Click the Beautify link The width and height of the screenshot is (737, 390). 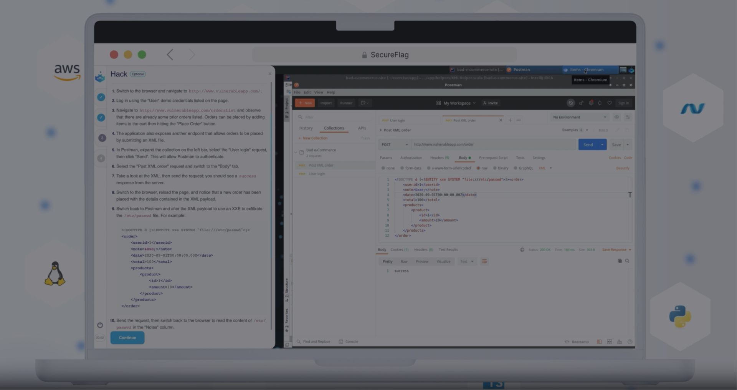tap(623, 168)
